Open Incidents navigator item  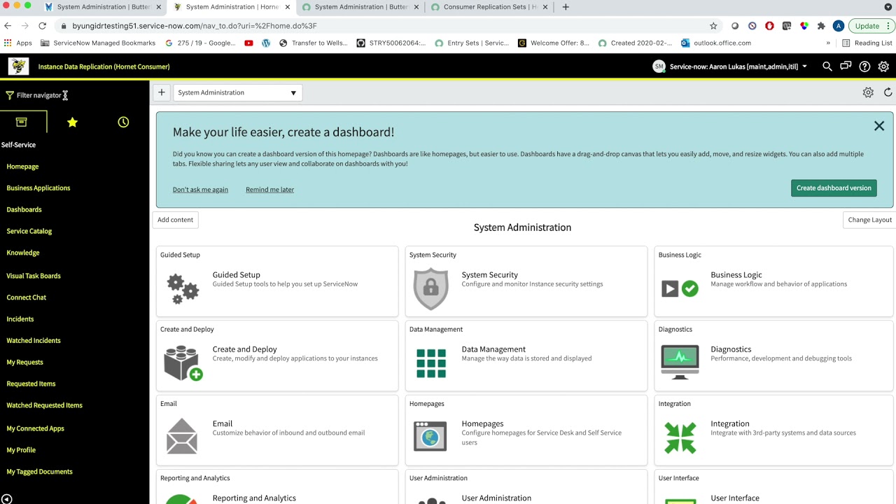pos(20,319)
